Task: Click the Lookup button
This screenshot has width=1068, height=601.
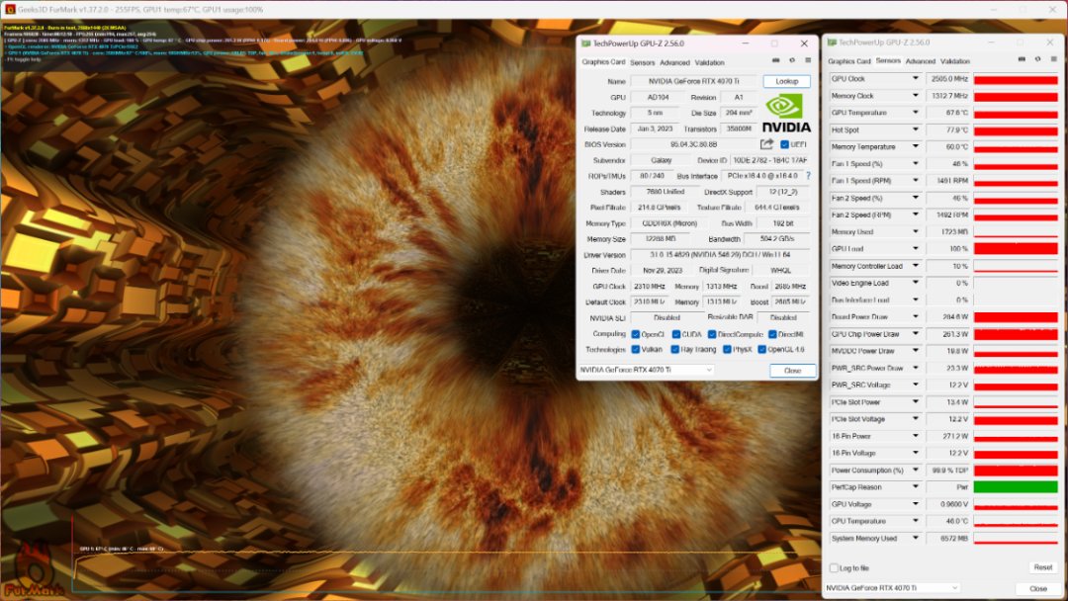Action: coord(787,81)
